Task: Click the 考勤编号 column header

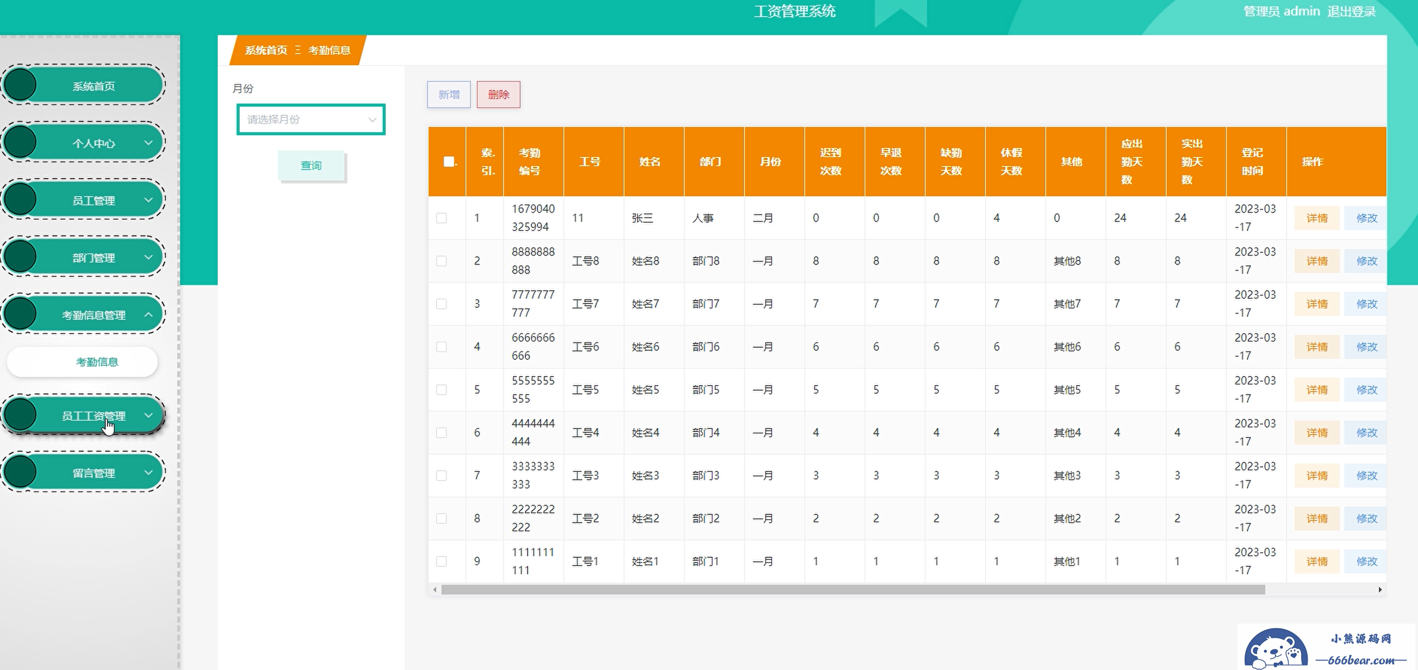Action: click(533, 161)
